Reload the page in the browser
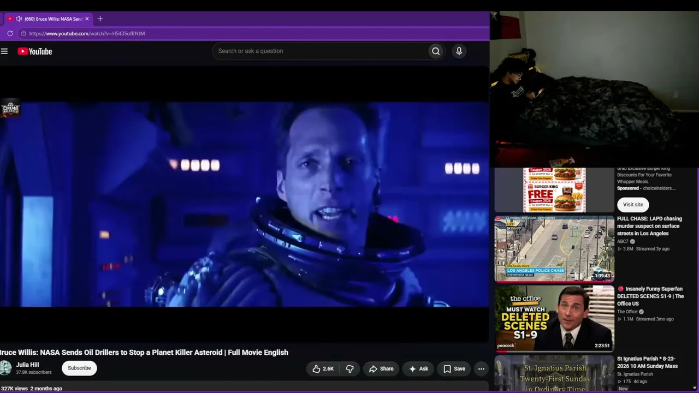699x393 pixels. (x=10, y=33)
